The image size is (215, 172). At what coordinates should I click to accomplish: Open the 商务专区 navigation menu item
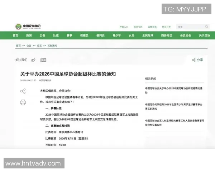(x=167, y=35)
